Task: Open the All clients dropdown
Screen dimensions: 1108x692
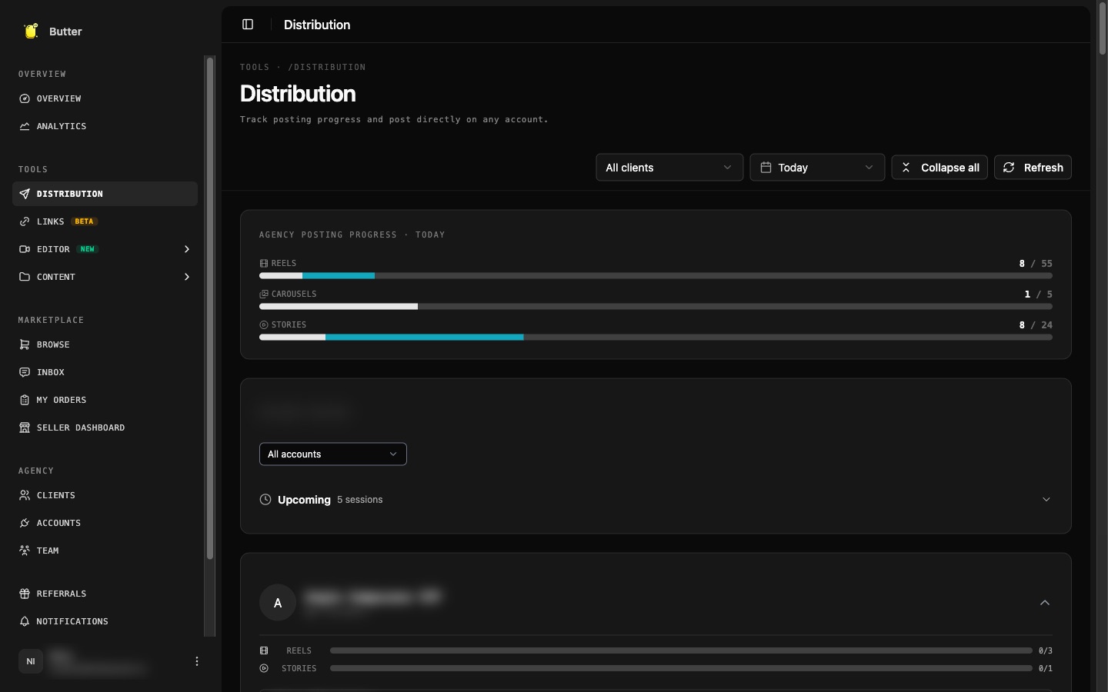Action: (x=669, y=168)
